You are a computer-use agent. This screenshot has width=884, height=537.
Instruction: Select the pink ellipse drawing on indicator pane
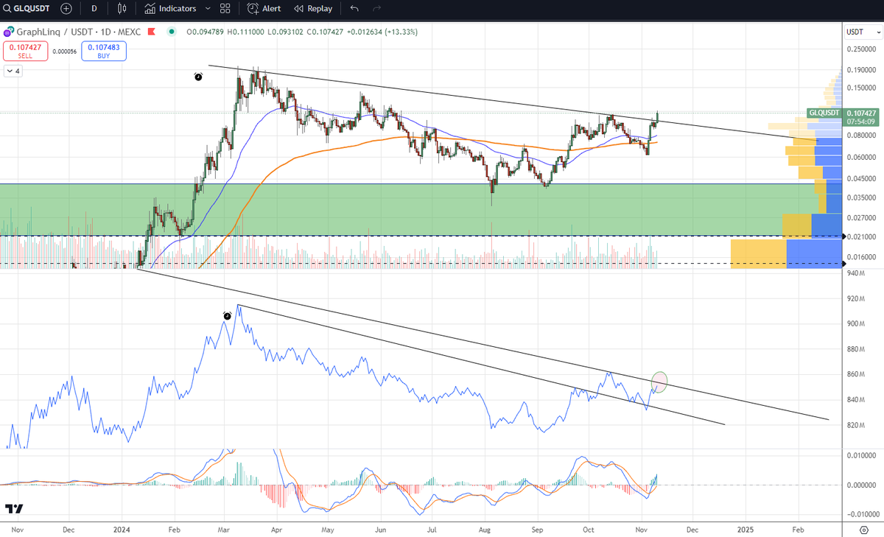point(660,382)
